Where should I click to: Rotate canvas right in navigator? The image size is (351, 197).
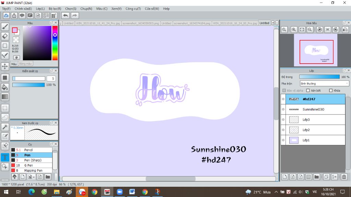pyautogui.click(x=336, y=29)
